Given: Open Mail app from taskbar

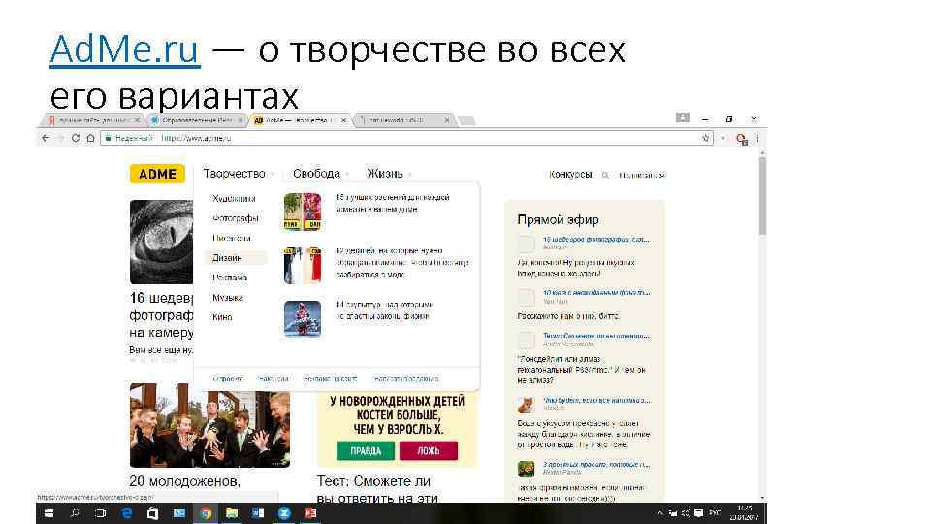Looking at the screenshot, I should [x=178, y=513].
